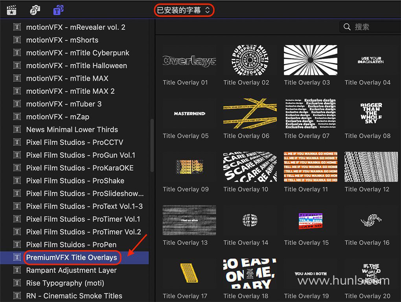The width and height of the screenshot is (401, 302).
Task: Select RN - Cinematic Smoke Titles category
Action: click(x=74, y=296)
